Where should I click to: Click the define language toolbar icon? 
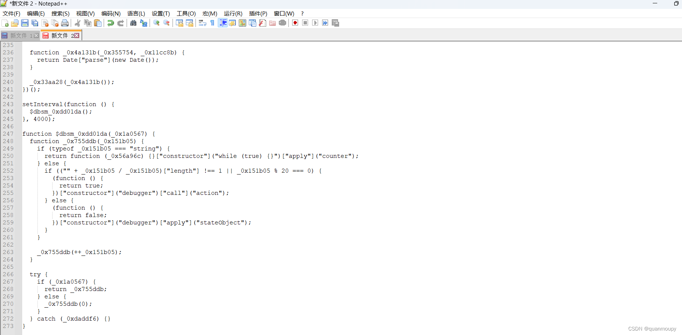[x=233, y=23]
